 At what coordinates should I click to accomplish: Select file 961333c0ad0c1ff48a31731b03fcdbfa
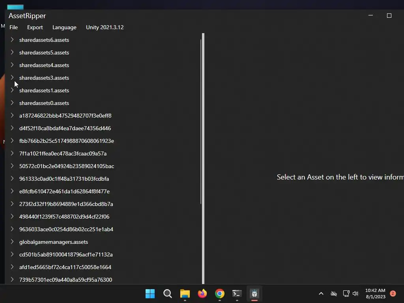[64, 179]
